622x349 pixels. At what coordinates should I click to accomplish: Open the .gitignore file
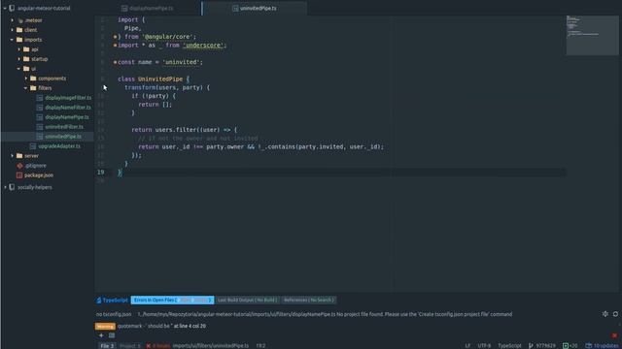click(35, 166)
